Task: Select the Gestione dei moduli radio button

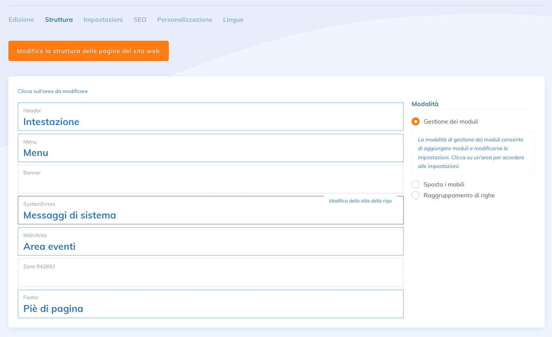Action: click(x=416, y=121)
